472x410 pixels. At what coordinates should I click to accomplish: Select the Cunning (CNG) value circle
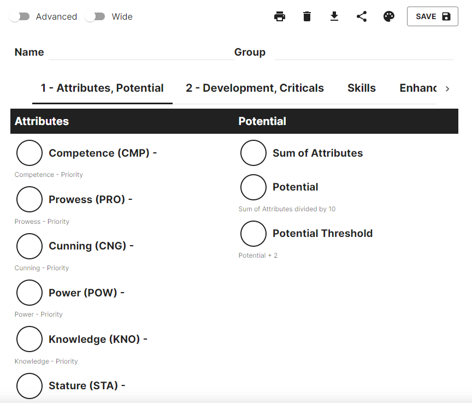29,246
